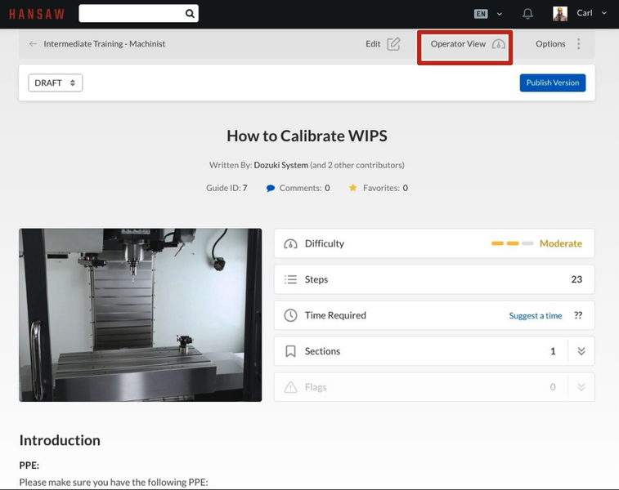
Task: Open the Dozuki System author link
Action: 280,165
